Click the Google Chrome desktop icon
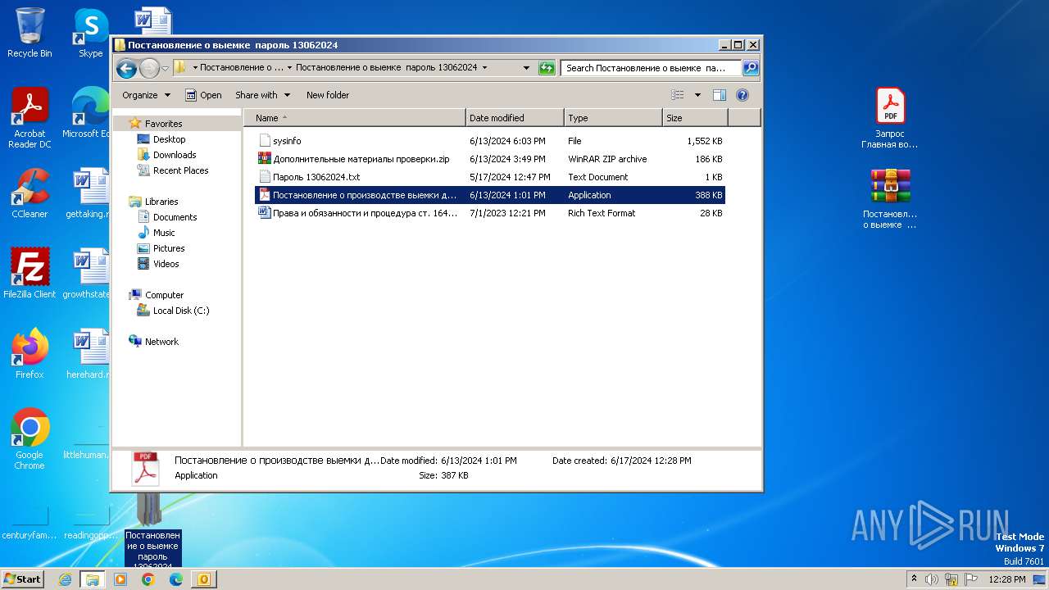The width and height of the screenshot is (1049, 590). coord(30,438)
